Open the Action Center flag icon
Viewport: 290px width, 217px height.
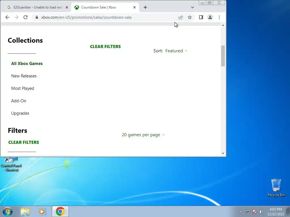[255, 212]
